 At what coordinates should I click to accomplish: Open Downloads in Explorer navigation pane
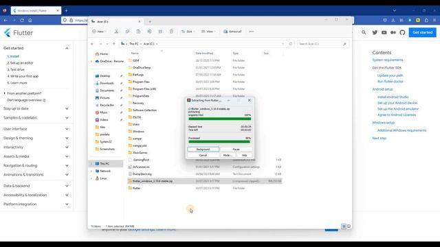104,83
